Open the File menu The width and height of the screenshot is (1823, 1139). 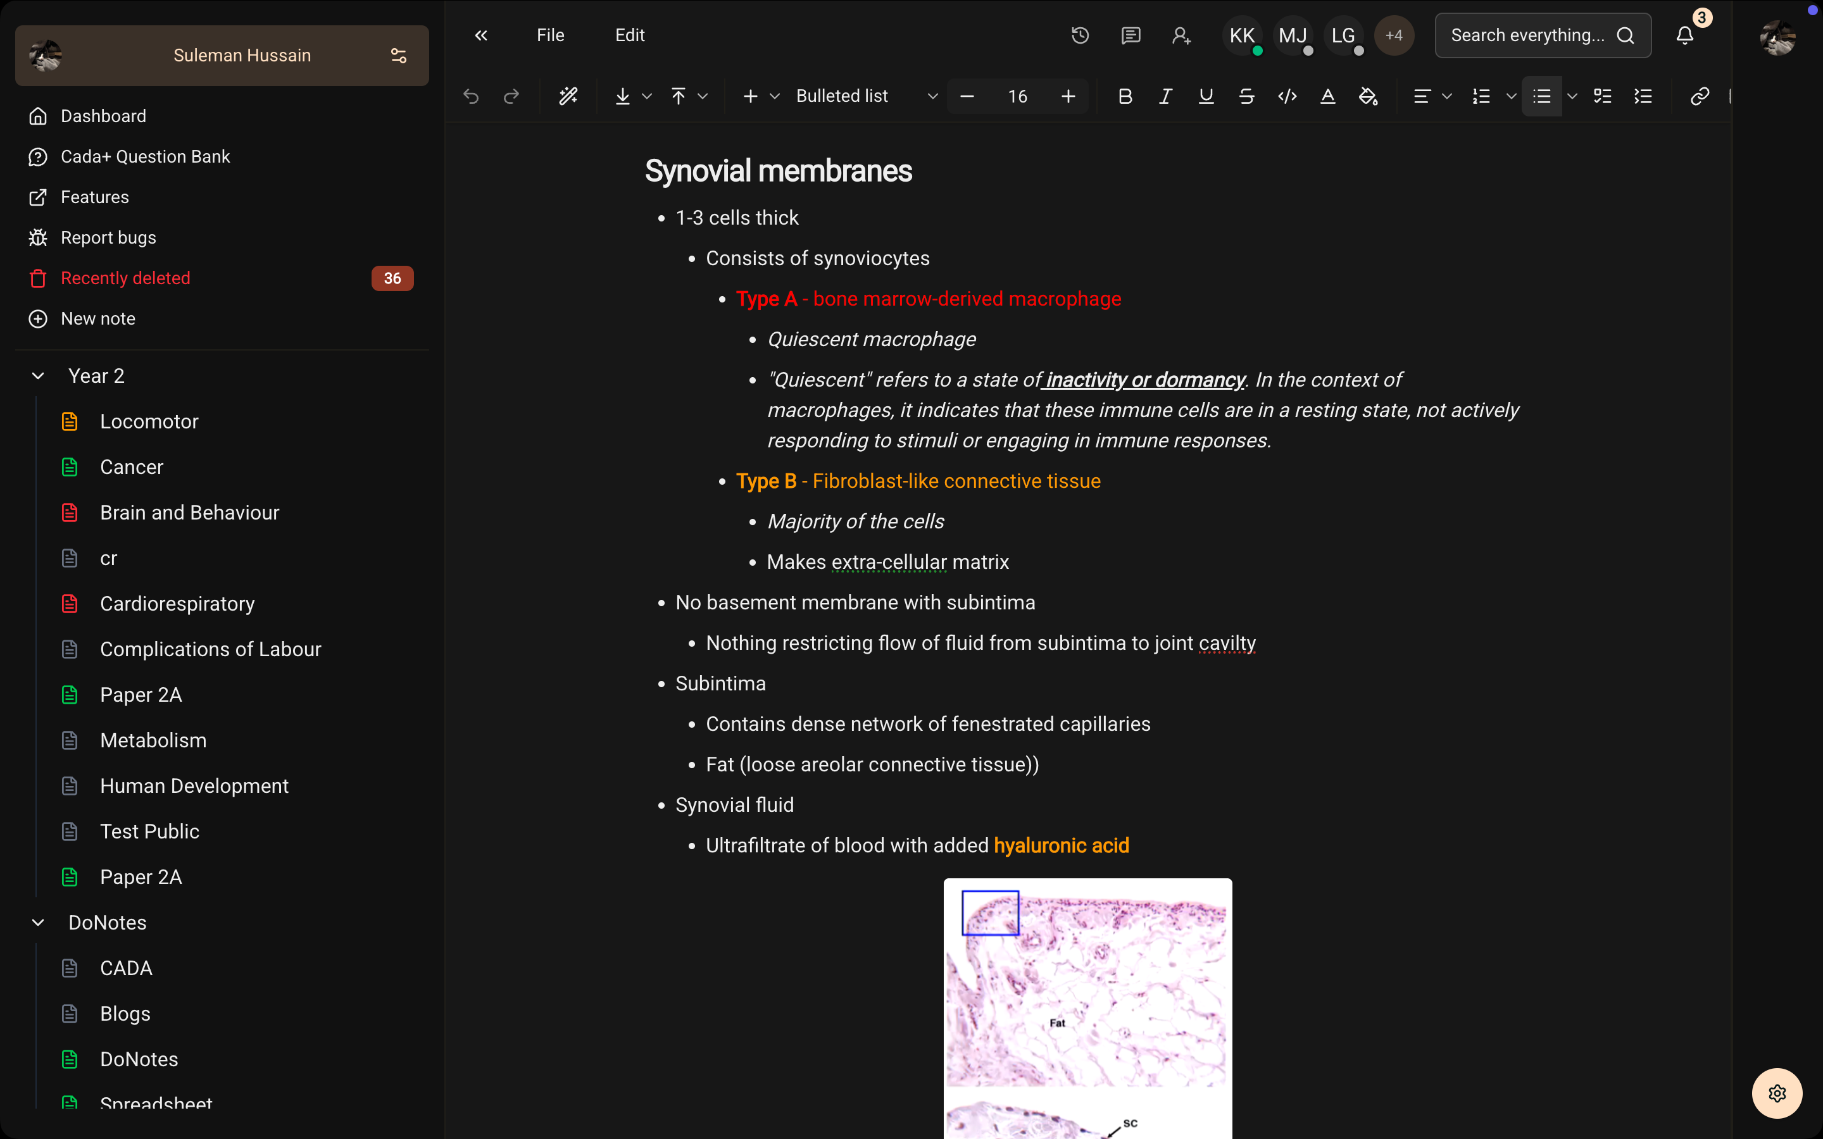tap(550, 35)
